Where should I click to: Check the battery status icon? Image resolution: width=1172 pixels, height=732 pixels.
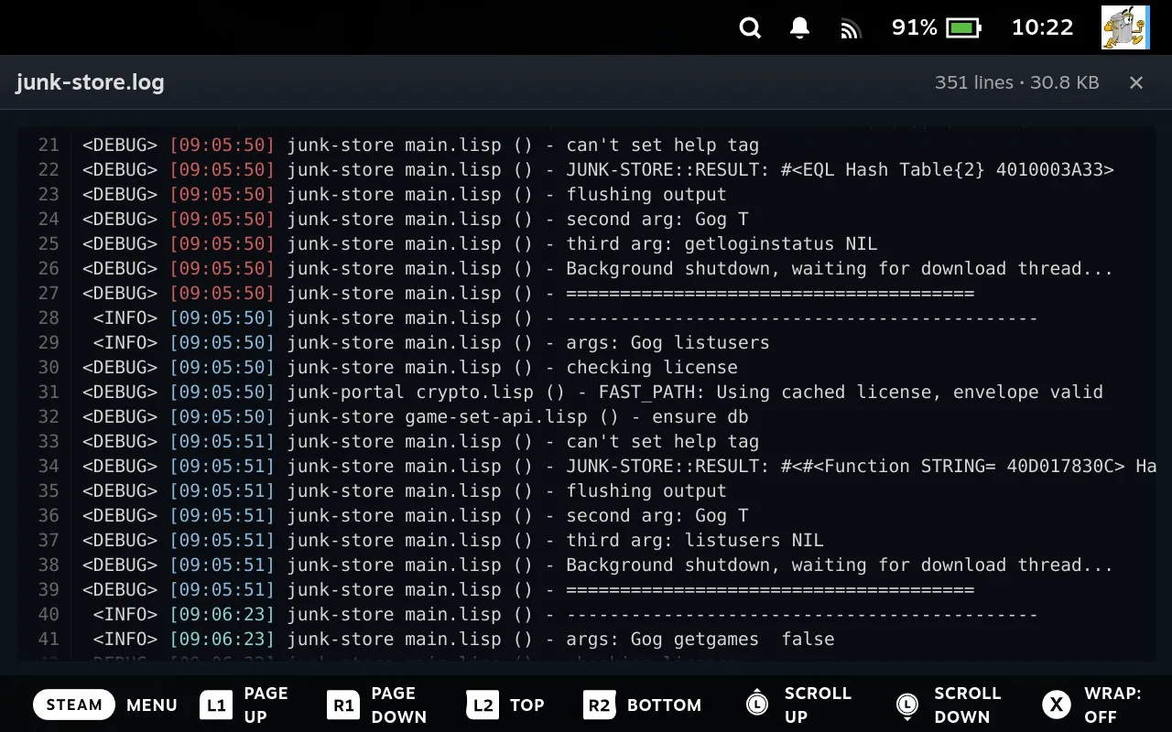click(x=963, y=28)
